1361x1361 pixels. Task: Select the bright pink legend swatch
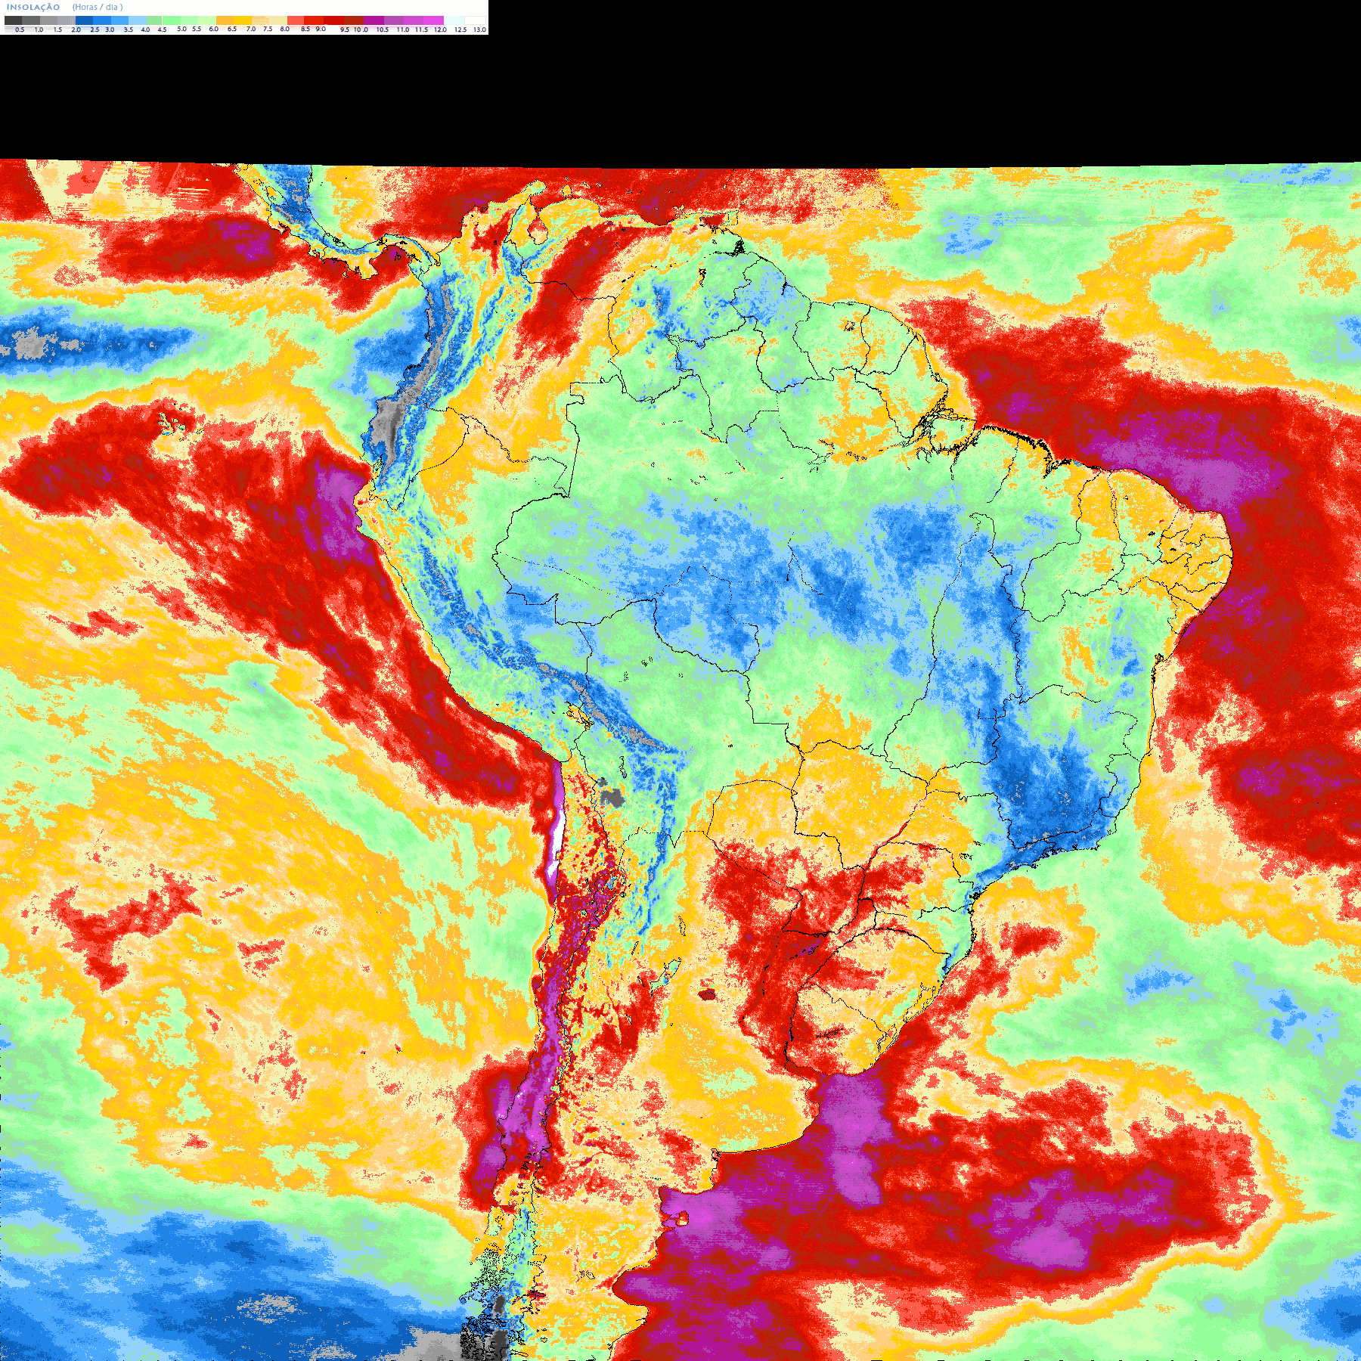433,20
